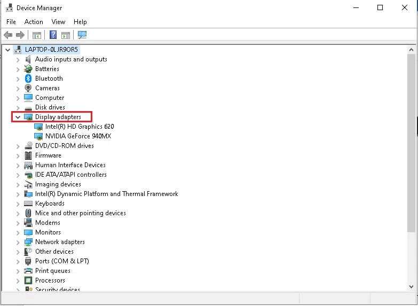Viewport: 418px width, 306px height.
Task: Expand the Processors category arrow
Action: point(18,280)
